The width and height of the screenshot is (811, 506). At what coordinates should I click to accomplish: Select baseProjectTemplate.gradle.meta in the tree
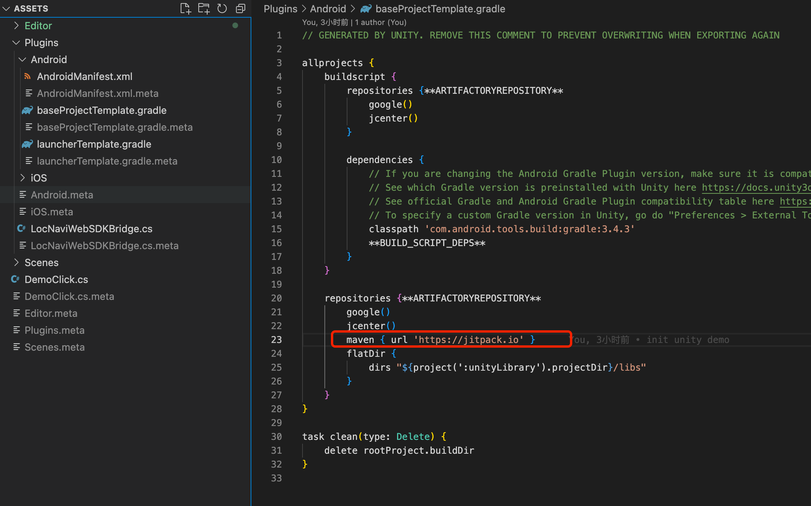(x=115, y=127)
